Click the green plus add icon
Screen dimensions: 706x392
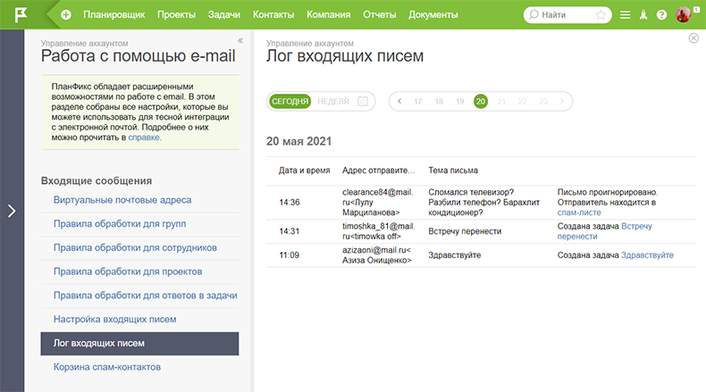click(66, 15)
